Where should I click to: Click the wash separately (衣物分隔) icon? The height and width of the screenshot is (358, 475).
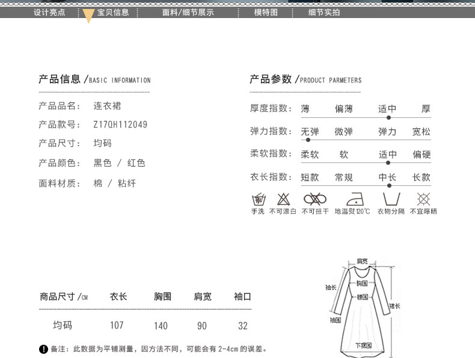(391, 199)
